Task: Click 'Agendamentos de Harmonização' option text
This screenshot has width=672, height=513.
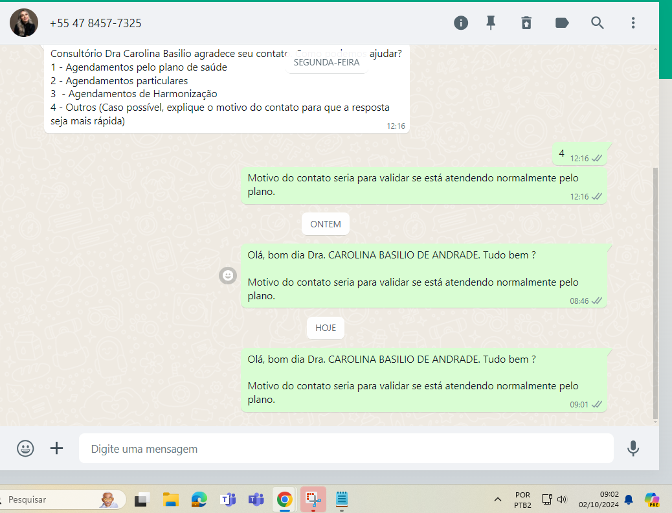Action: pyautogui.click(x=142, y=94)
